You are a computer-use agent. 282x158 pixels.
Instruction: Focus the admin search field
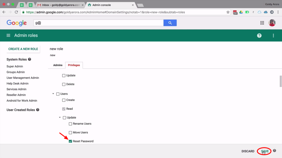coord(98,23)
